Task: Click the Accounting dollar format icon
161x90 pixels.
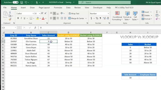Action: point(91,18)
